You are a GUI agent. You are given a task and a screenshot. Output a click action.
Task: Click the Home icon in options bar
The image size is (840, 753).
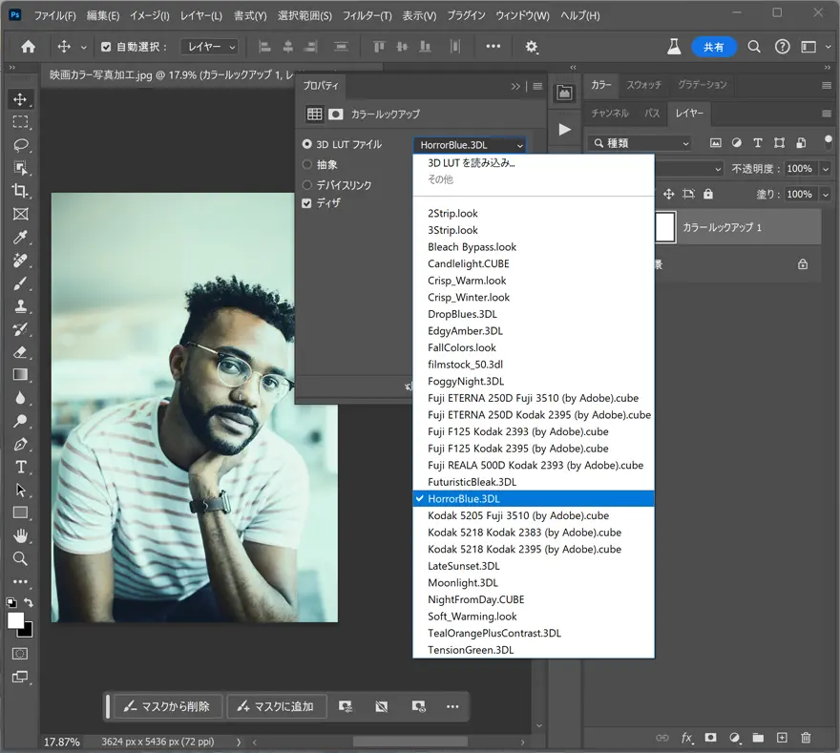(x=29, y=47)
